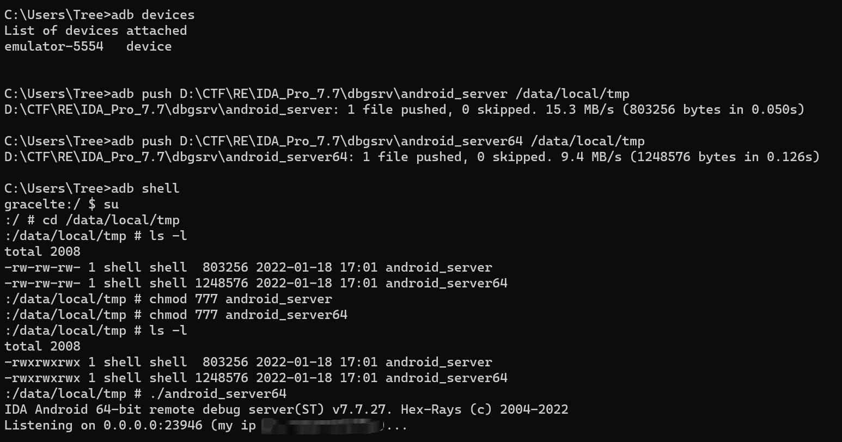Viewport: 842px width, 442px height.
Task: Click the "adb devices" command text
Action: (152, 15)
